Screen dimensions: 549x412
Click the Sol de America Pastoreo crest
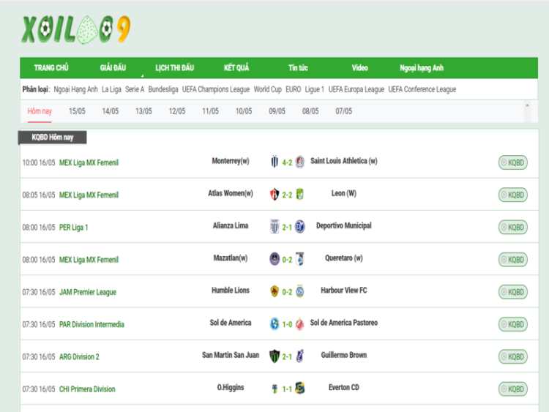point(299,323)
